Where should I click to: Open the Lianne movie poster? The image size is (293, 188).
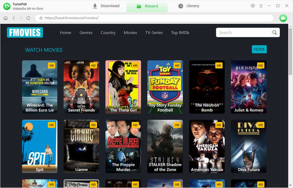point(82,146)
